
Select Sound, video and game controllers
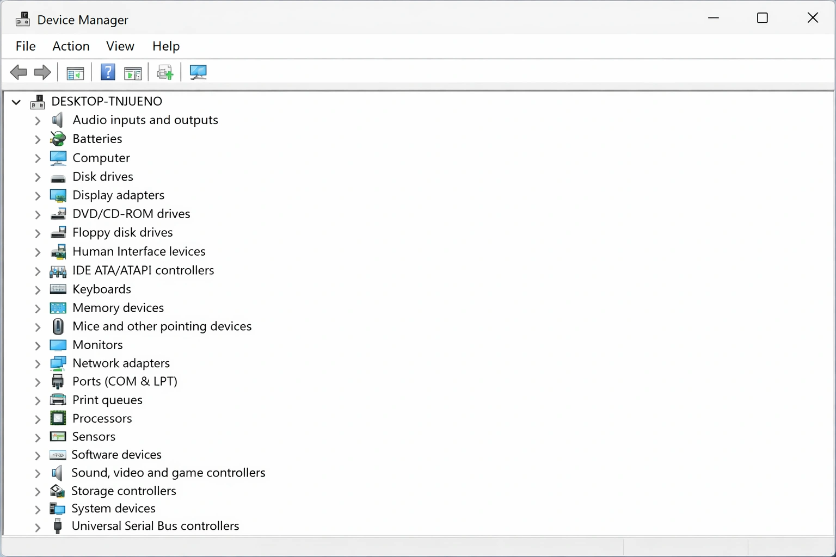click(169, 473)
